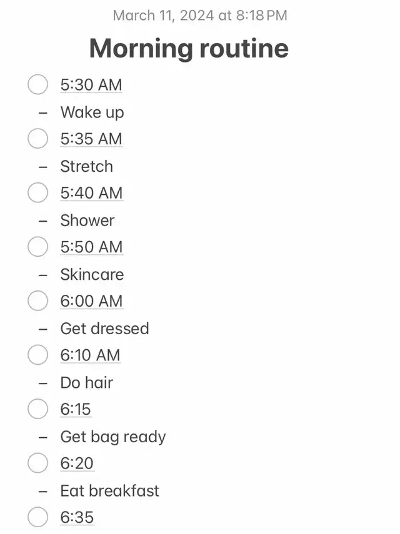Tap the underlined 5:50 AM time

[x=91, y=247]
